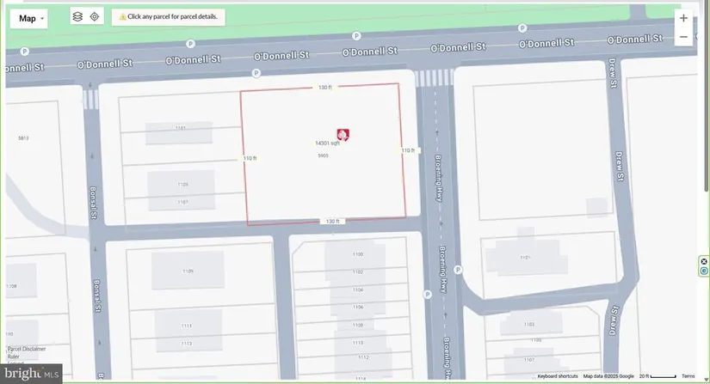Viewport: 710px width, 384px height.
Task: Open the Map type dropdown
Action: tap(32, 18)
